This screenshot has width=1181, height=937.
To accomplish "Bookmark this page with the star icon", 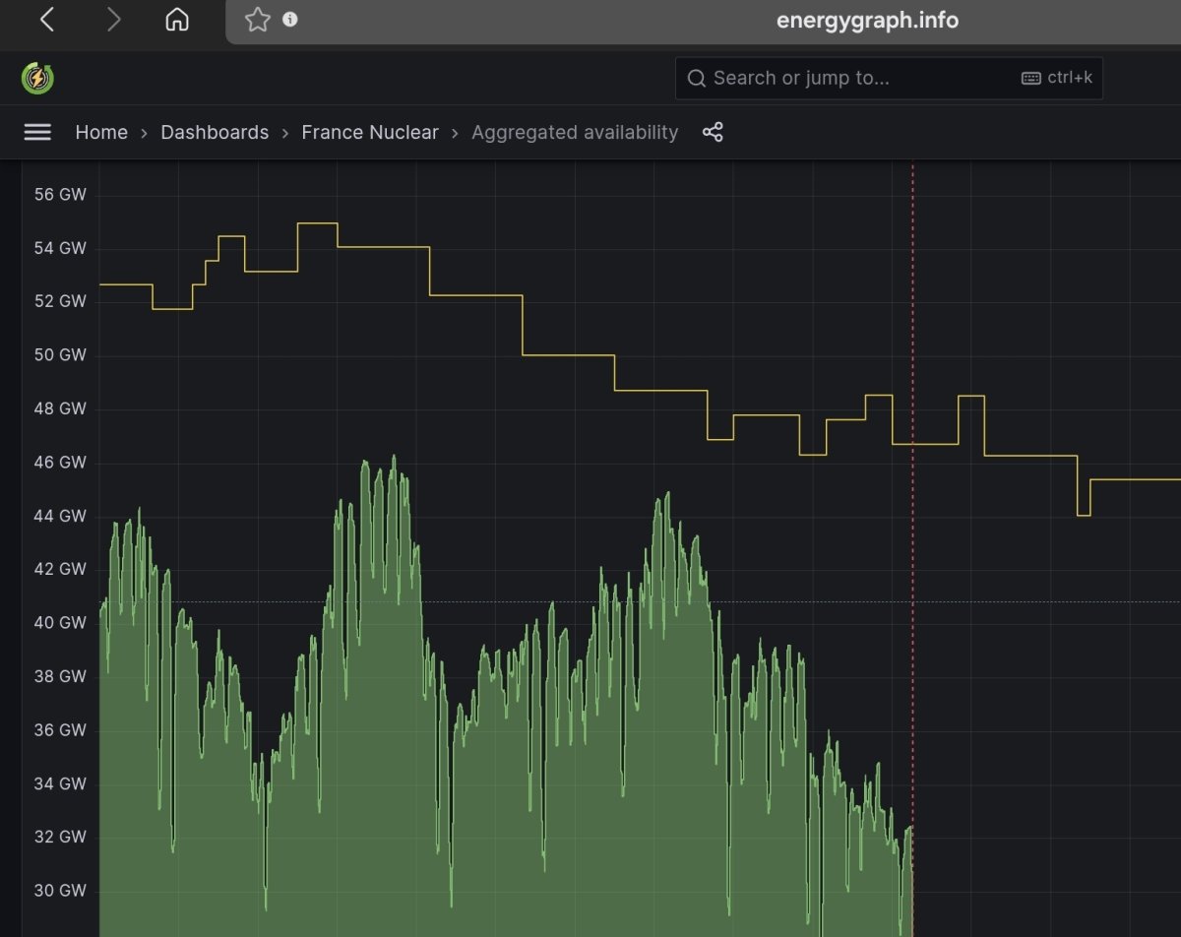I will (x=257, y=20).
